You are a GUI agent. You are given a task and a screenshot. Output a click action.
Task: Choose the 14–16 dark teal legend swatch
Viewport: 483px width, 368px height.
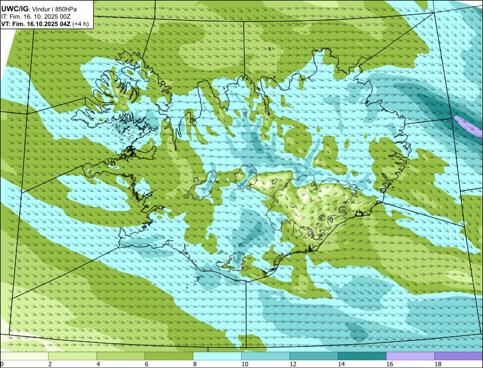click(x=362, y=356)
